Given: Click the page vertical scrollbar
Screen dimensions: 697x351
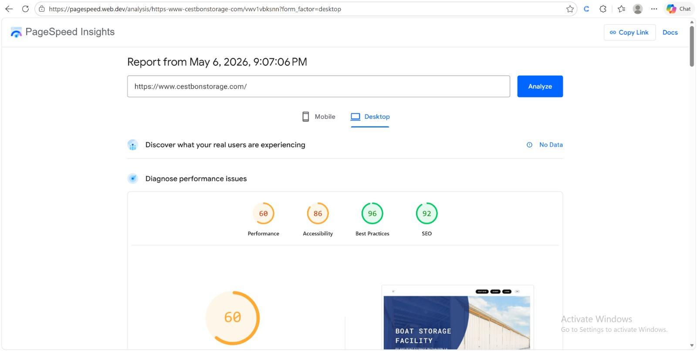Looking at the screenshot, I should (692, 46).
